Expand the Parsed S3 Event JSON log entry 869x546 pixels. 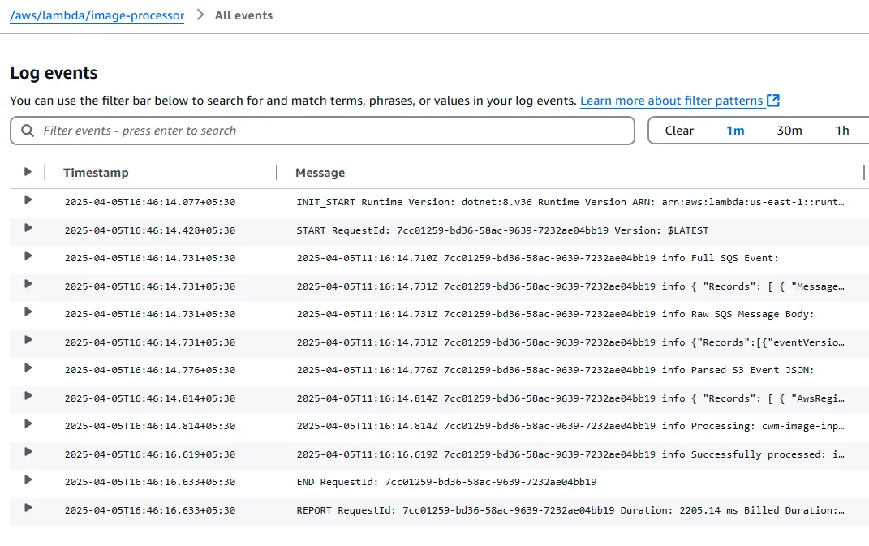[27, 370]
